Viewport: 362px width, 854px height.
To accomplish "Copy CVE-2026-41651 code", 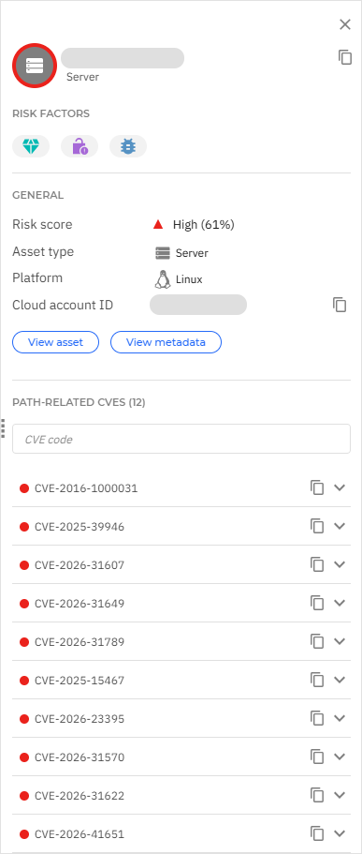I will point(317,833).
